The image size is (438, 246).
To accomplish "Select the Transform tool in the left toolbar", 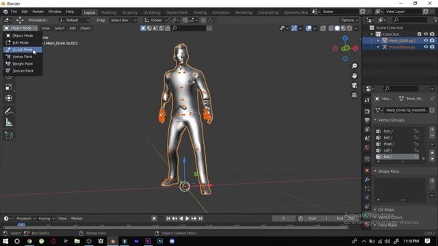I will [x=9, y=98].
